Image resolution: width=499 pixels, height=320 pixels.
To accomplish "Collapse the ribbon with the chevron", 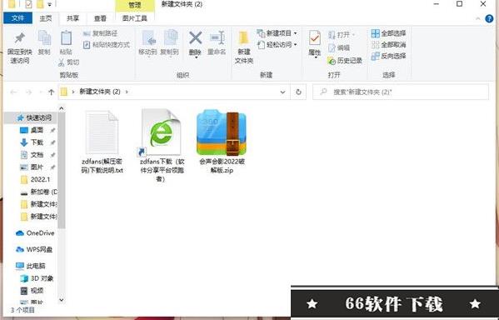I will [478, 19].
